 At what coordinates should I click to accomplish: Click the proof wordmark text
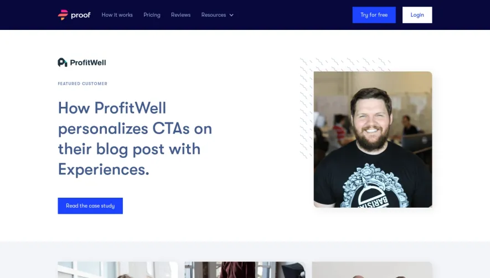[x=81, y=15]
